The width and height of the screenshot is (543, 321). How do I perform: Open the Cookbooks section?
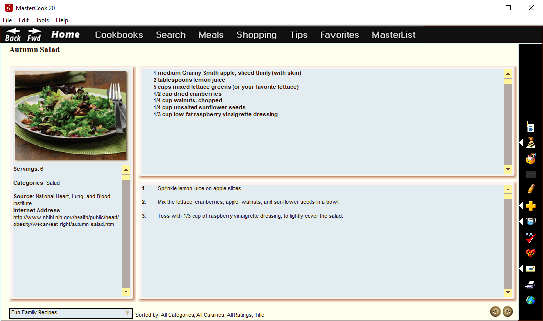coord(119,35)
